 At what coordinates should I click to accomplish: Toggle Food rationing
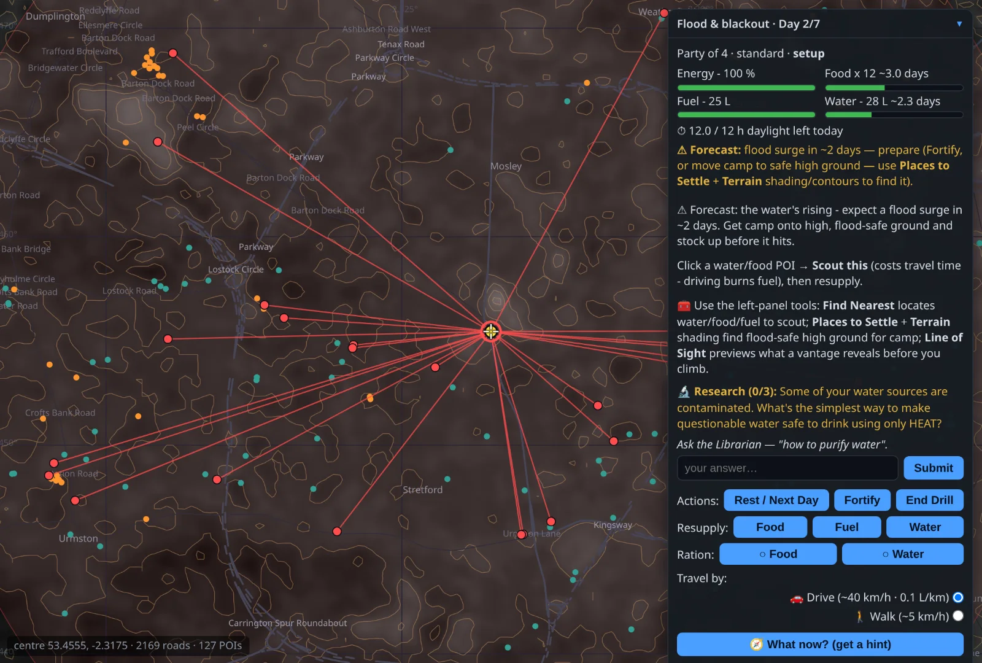(x=778, y=554)
